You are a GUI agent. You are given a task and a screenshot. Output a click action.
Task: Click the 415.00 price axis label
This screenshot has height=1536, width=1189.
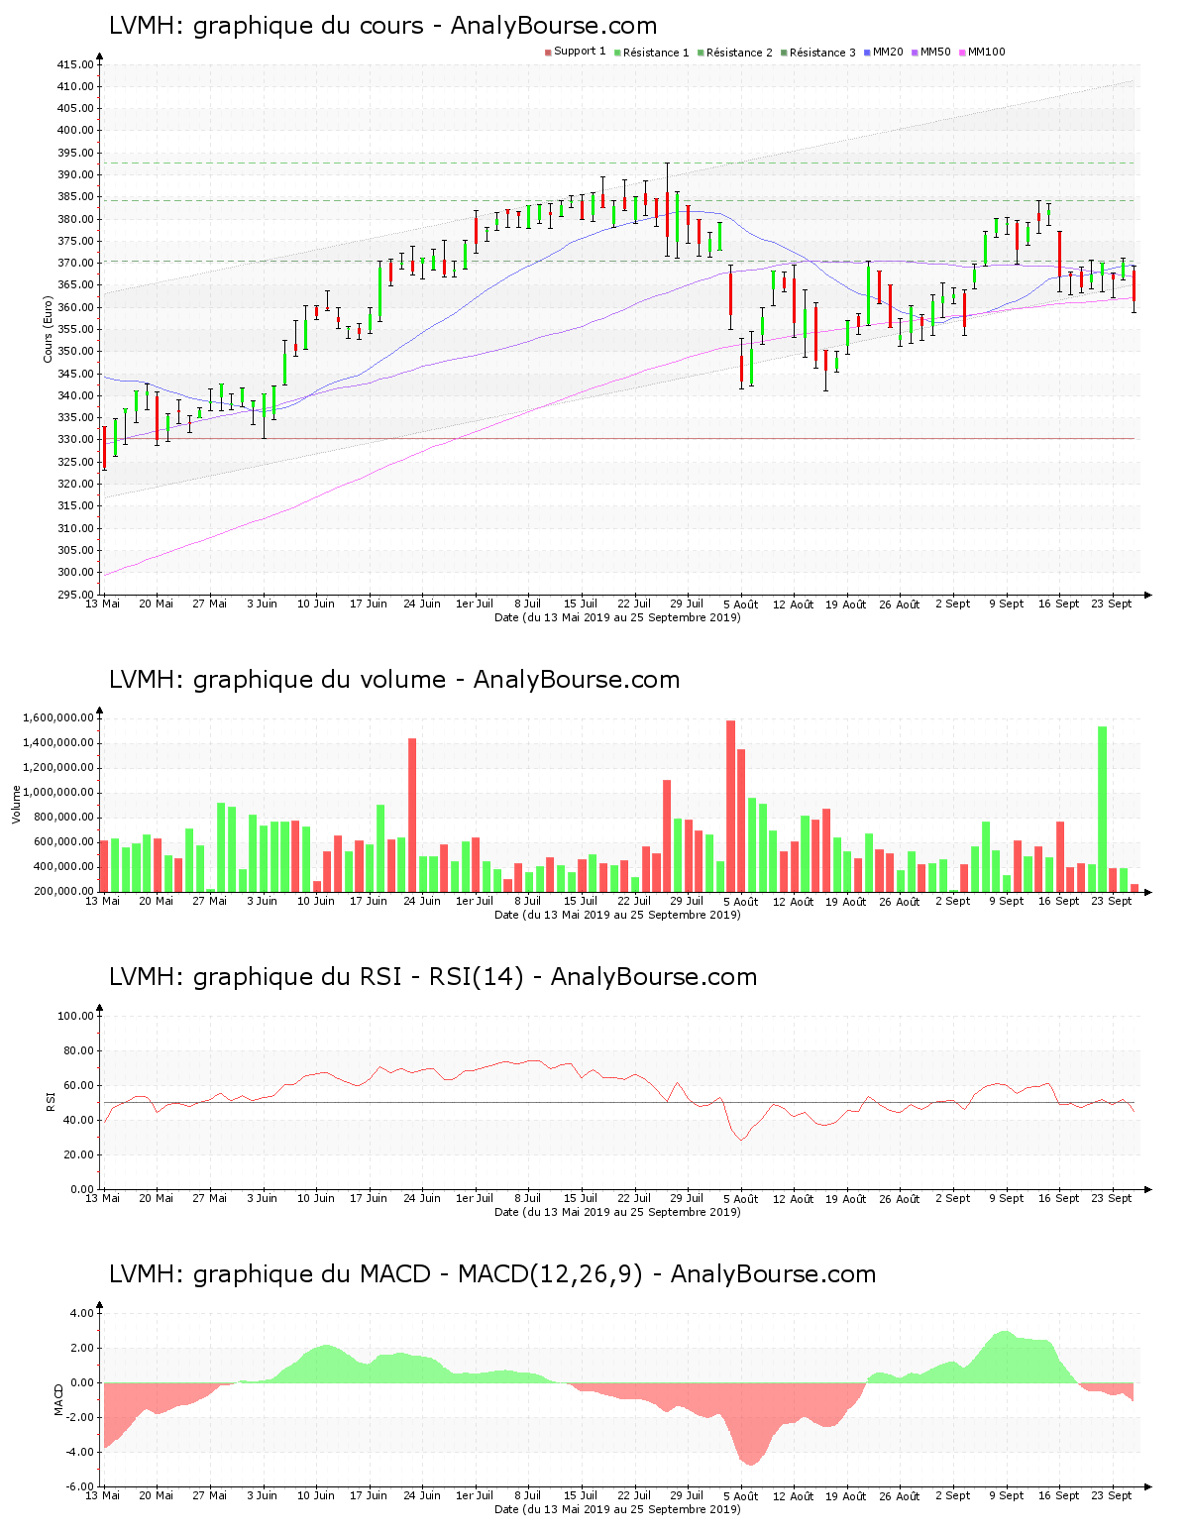point(75,64)
